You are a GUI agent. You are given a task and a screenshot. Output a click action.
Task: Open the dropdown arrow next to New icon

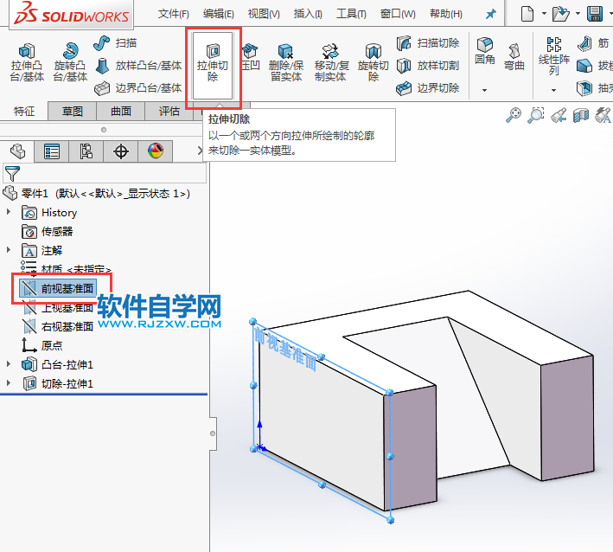(544, 14)
